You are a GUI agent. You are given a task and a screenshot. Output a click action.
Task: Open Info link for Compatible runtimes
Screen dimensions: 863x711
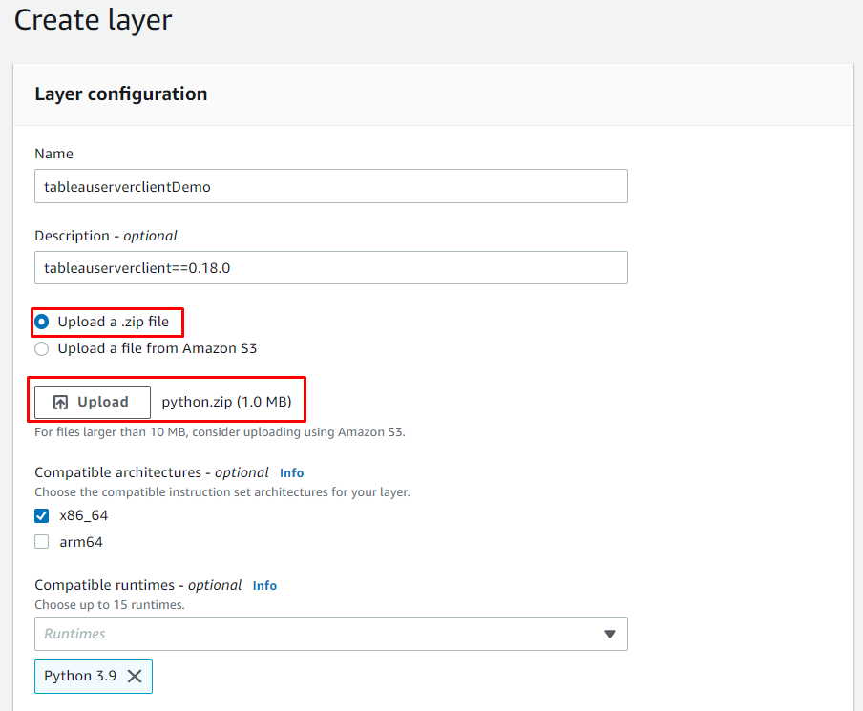pyautogui.click(x=264, y=586)
